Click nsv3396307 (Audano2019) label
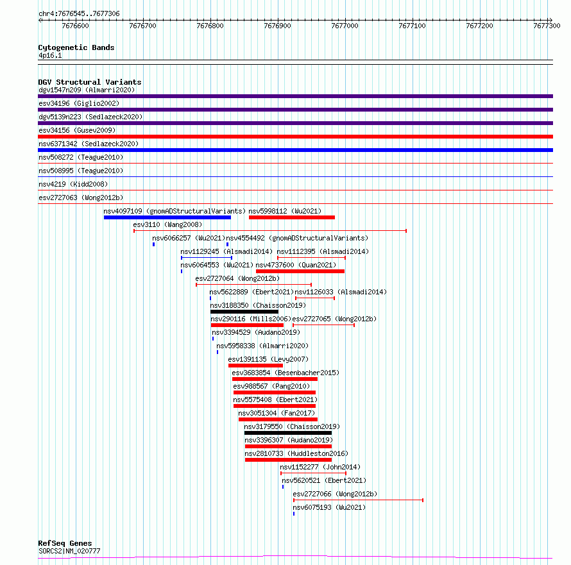571x565 pixels. point(289,440)
